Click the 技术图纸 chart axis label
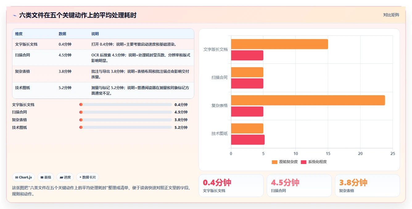Image resolution: width=412 pixels, height=209 pixels. click(x=220, y=133)
